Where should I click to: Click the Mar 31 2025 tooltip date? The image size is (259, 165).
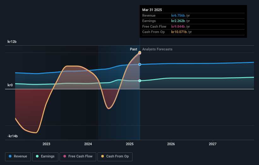(x=152, y=10)
